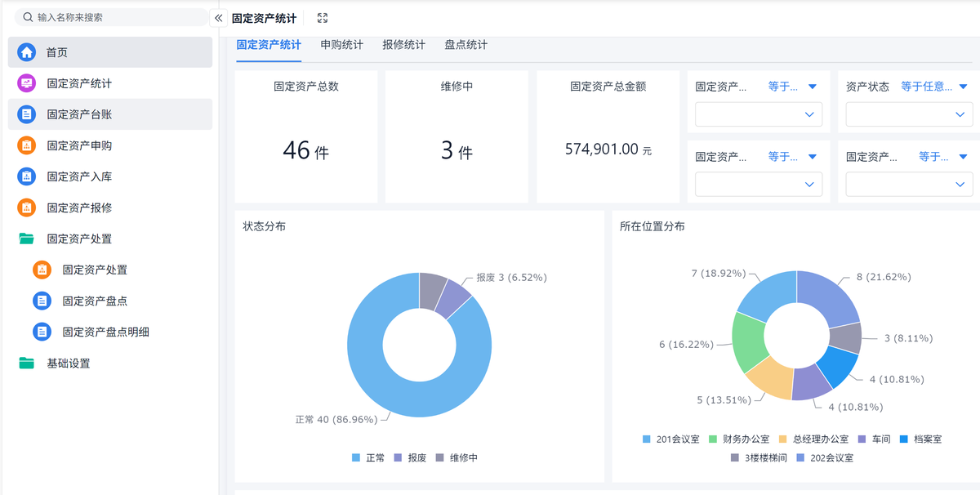980x495 pixels.
Task: Click the fullscreen expand icon beside page title
Action: (x=322, y=17)
